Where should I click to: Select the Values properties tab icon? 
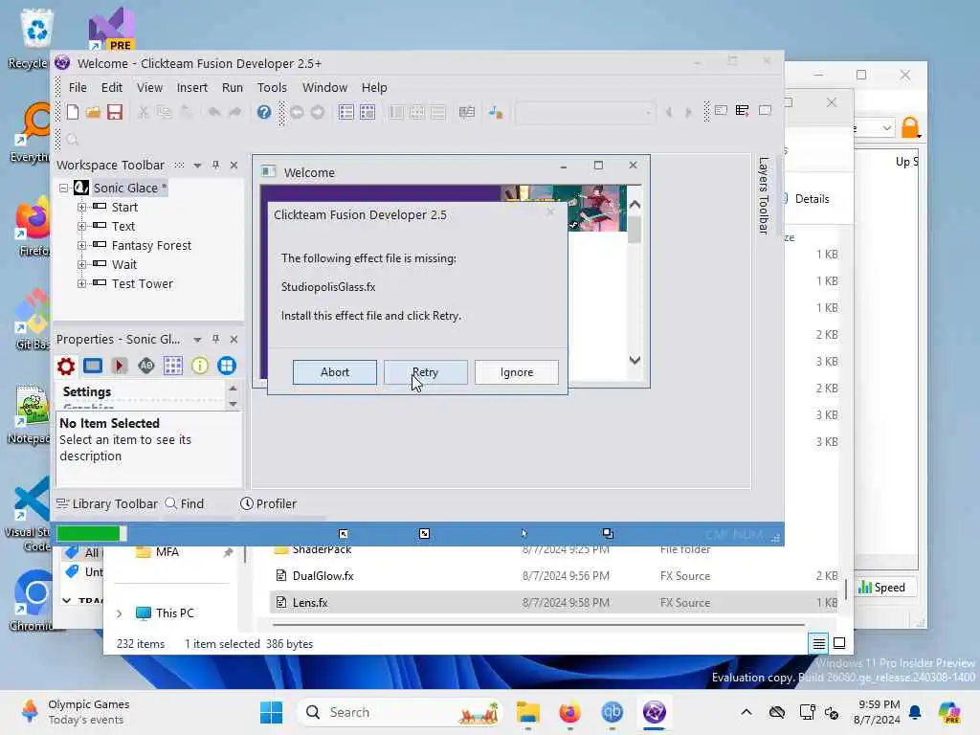coord(146,366)
